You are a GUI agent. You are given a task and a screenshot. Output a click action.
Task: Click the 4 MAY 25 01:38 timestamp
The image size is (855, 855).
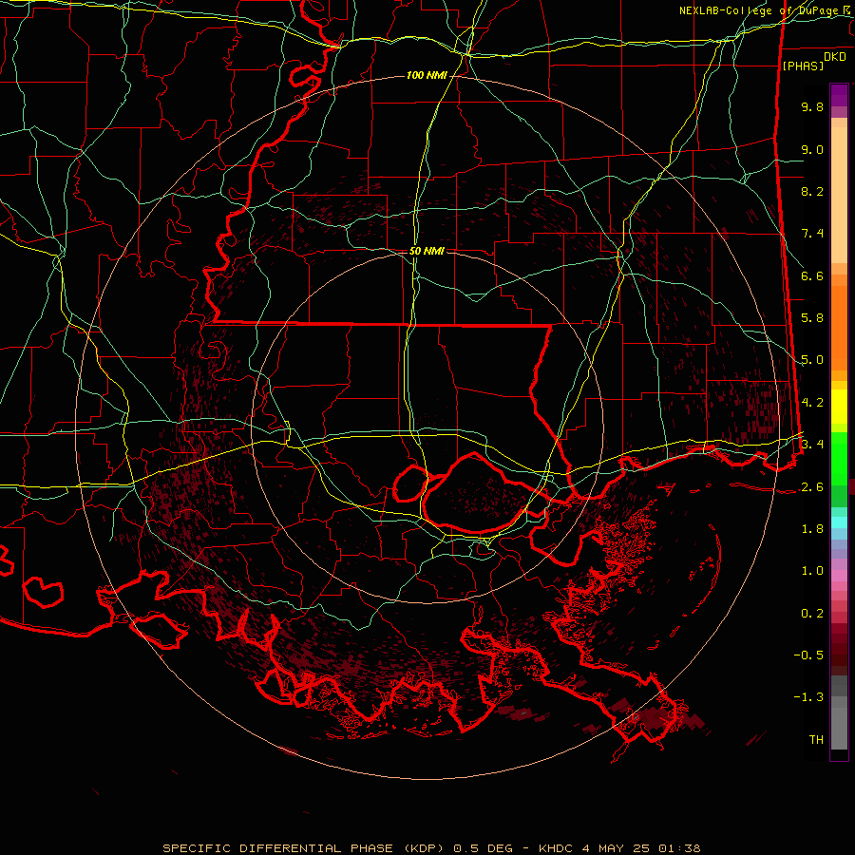(x=641, y=848)
